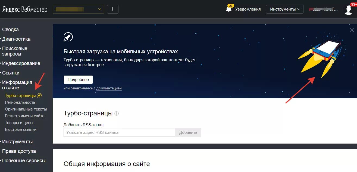The height and width of the screenshot is (172, 357).
Task: Open Оригинальные тексты in the sidebar
Action: tap(26, 109)
